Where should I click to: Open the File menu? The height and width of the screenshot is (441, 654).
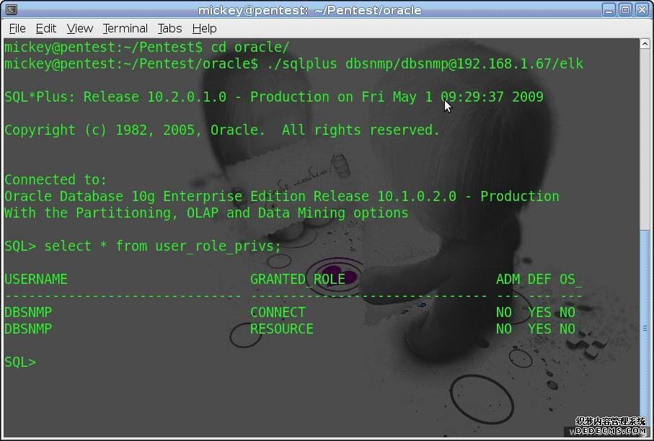pos(17,28)
